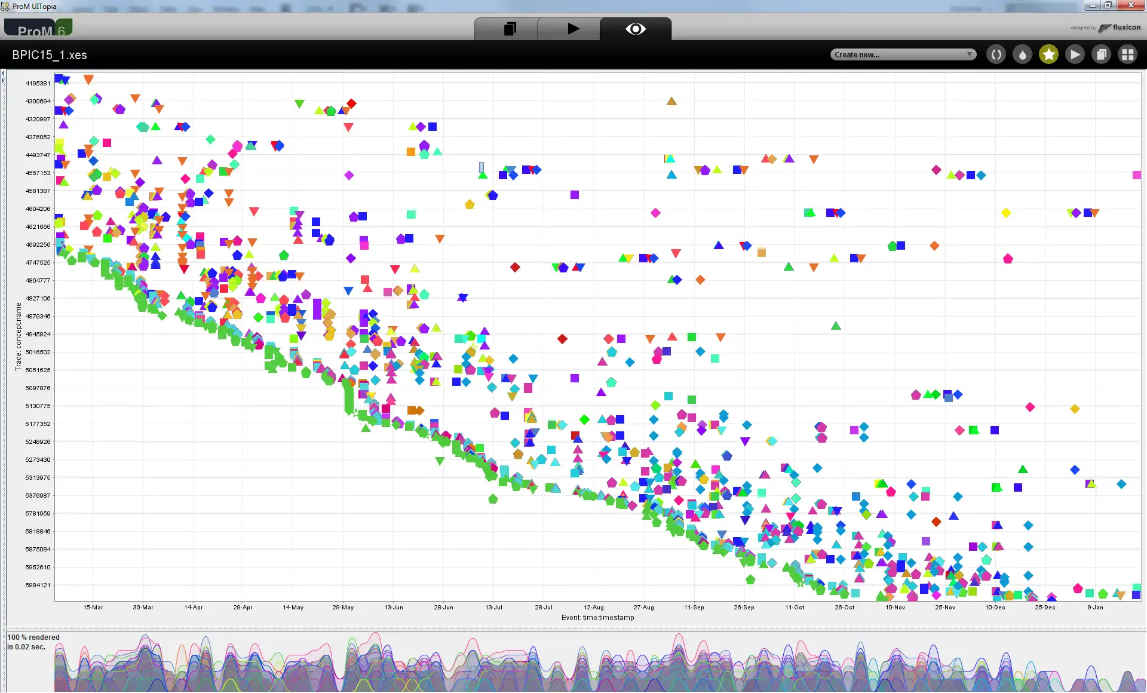This screenshot has height=693, width=1147.
Task: Click the restore window button in title bar
Action: [1108, 5]
